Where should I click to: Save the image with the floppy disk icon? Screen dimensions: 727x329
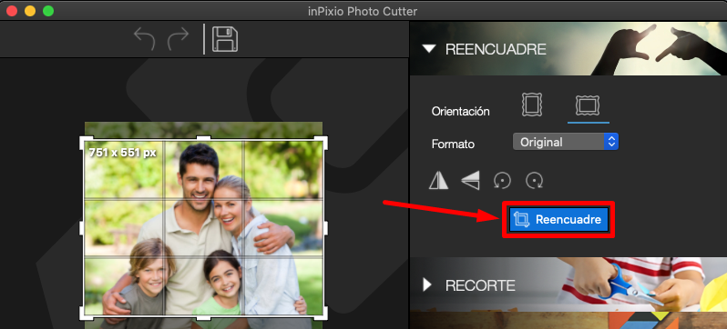(225, 39)
